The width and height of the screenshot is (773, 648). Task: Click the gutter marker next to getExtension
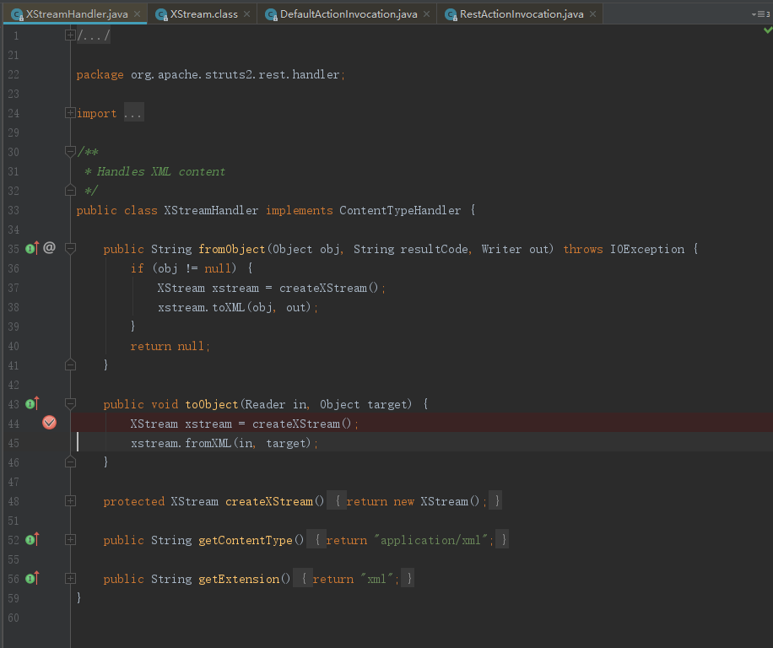click(x=32, y=578)
